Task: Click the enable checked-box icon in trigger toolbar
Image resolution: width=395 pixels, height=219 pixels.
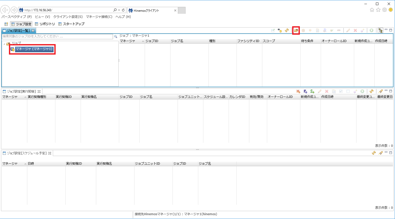Action: (x=341, y=91)
